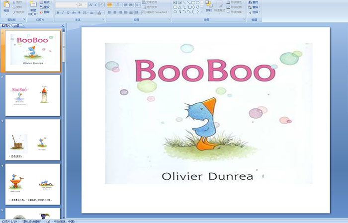348x223 pixels.
Task: Click the Reset (重设) slide icon
Action: click(x=42, y=7)
